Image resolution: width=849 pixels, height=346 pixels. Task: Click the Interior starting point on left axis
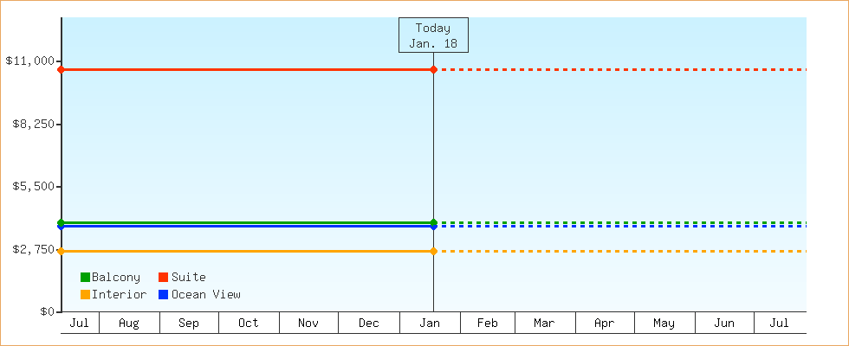[x=61, y=251]
